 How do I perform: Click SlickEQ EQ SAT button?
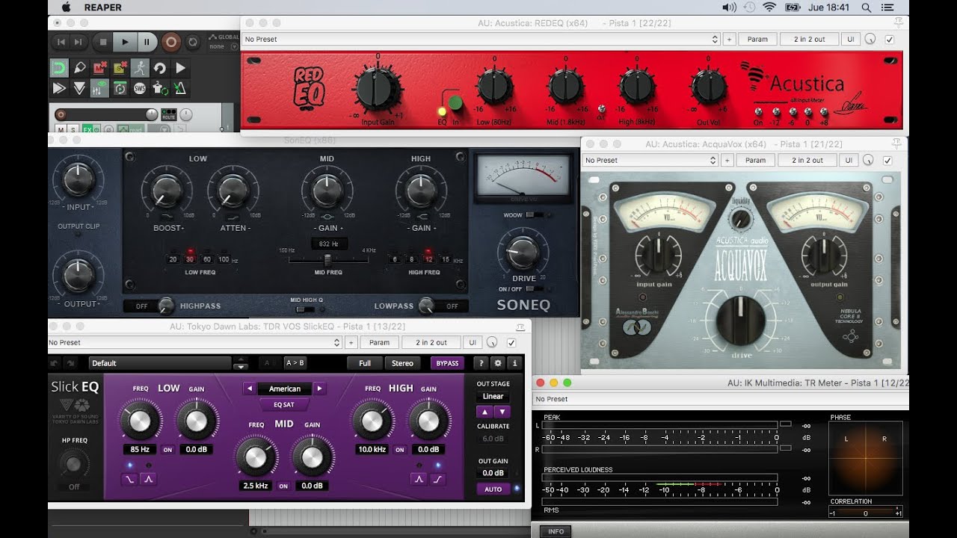tap(285, 404)
